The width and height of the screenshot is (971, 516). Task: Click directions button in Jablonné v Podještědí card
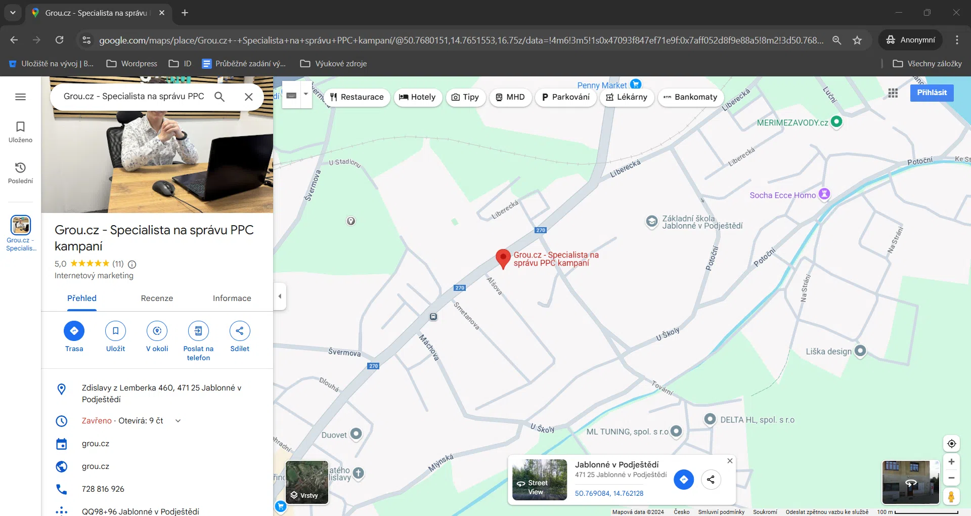[x=684, y=480]
